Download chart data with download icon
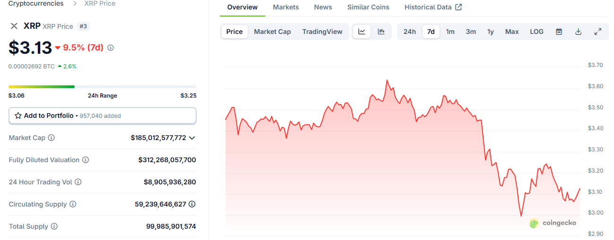 (x=578, y=32)
